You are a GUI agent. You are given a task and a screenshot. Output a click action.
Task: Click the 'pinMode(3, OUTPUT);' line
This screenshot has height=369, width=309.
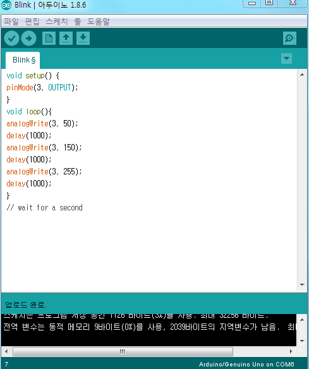point(42,88)
